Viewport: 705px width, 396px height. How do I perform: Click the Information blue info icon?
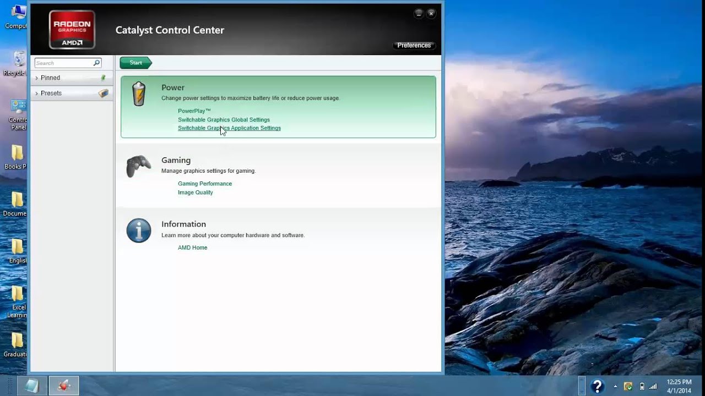[139, 230]
